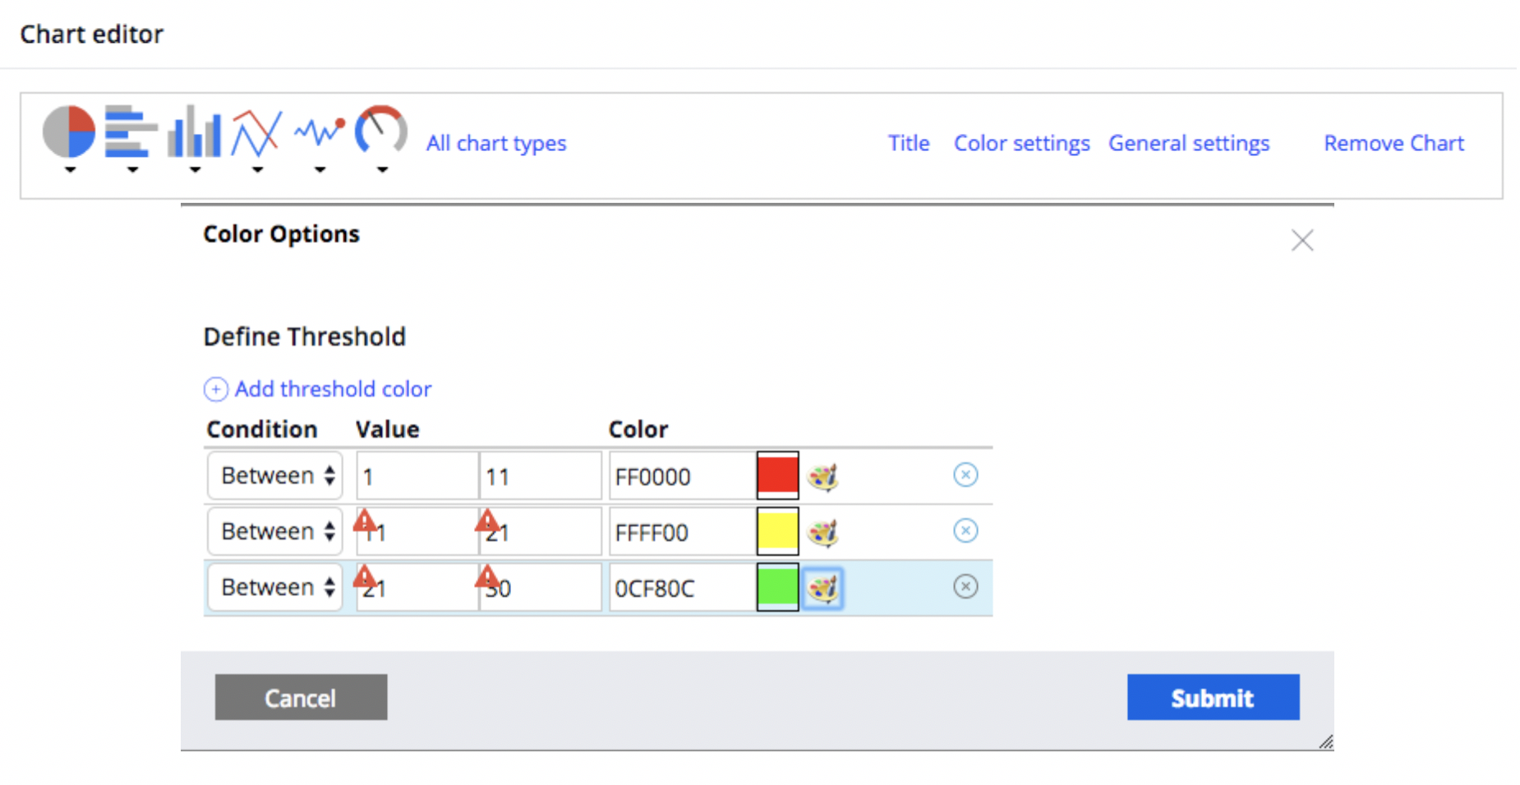Open dropdown arrow under gauge chart icon
This screenshot has height=785, width=1520.
coord(382,170)
